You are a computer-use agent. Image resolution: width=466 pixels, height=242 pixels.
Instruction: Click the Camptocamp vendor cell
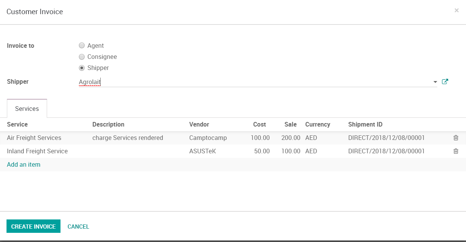(x=208, y=138)
